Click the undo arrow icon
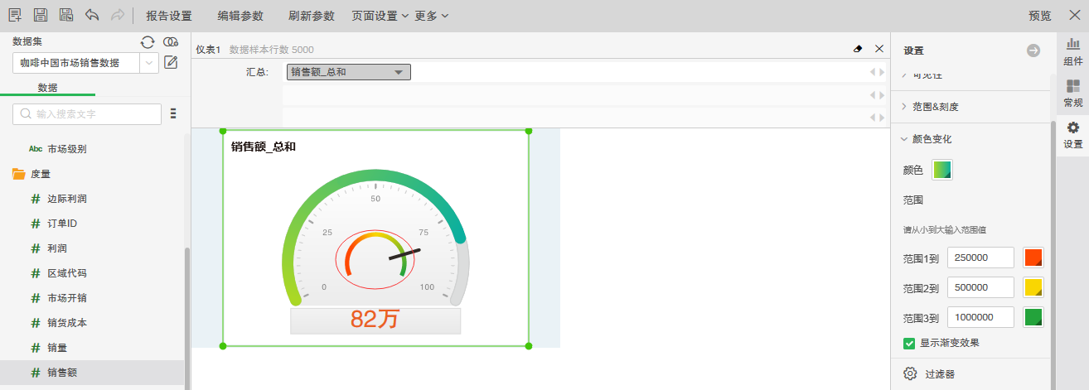 (92, 15)
